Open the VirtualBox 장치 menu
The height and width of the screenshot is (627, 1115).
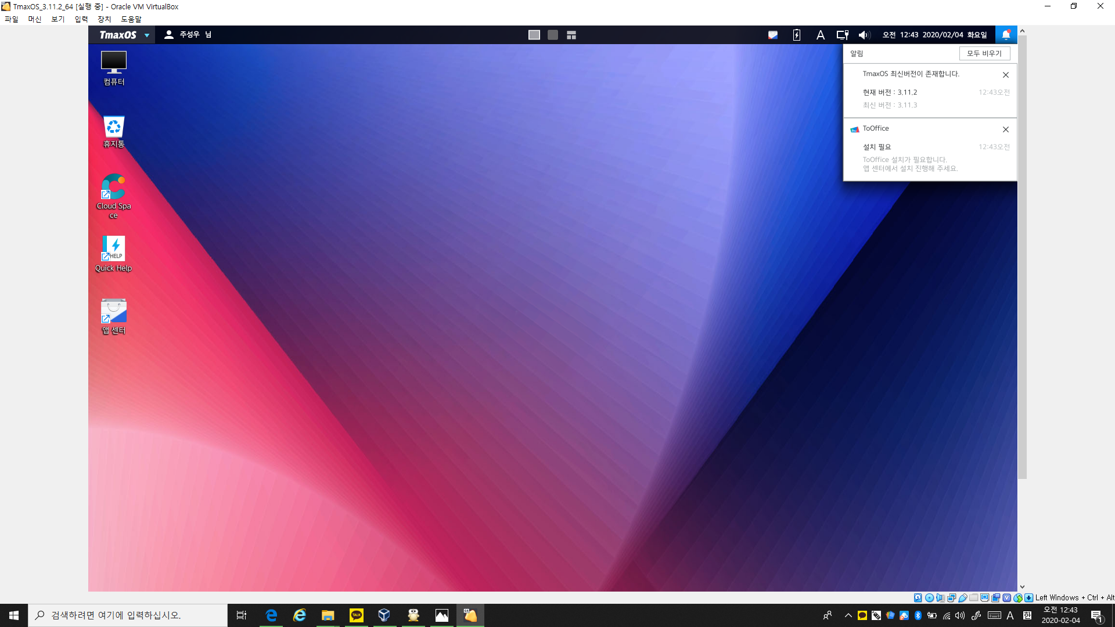105,19
